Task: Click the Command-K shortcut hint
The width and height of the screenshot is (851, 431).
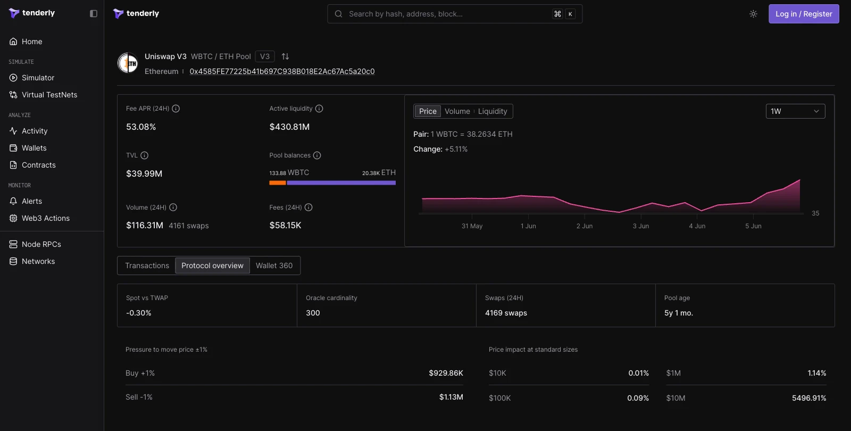Action: [x=564, y=14]
